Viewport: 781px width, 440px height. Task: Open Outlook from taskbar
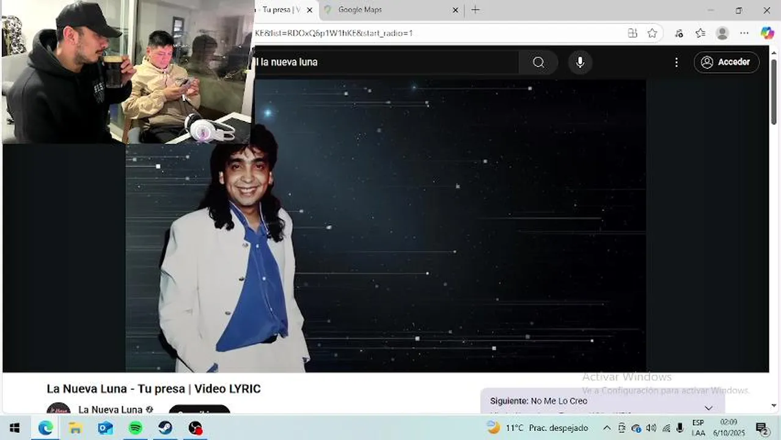[x=105, y=428]
